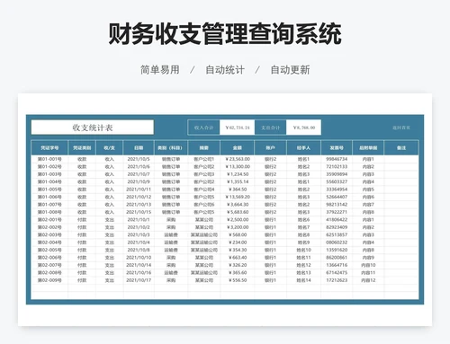Click summary cell 客户公司6

(204, 205)
